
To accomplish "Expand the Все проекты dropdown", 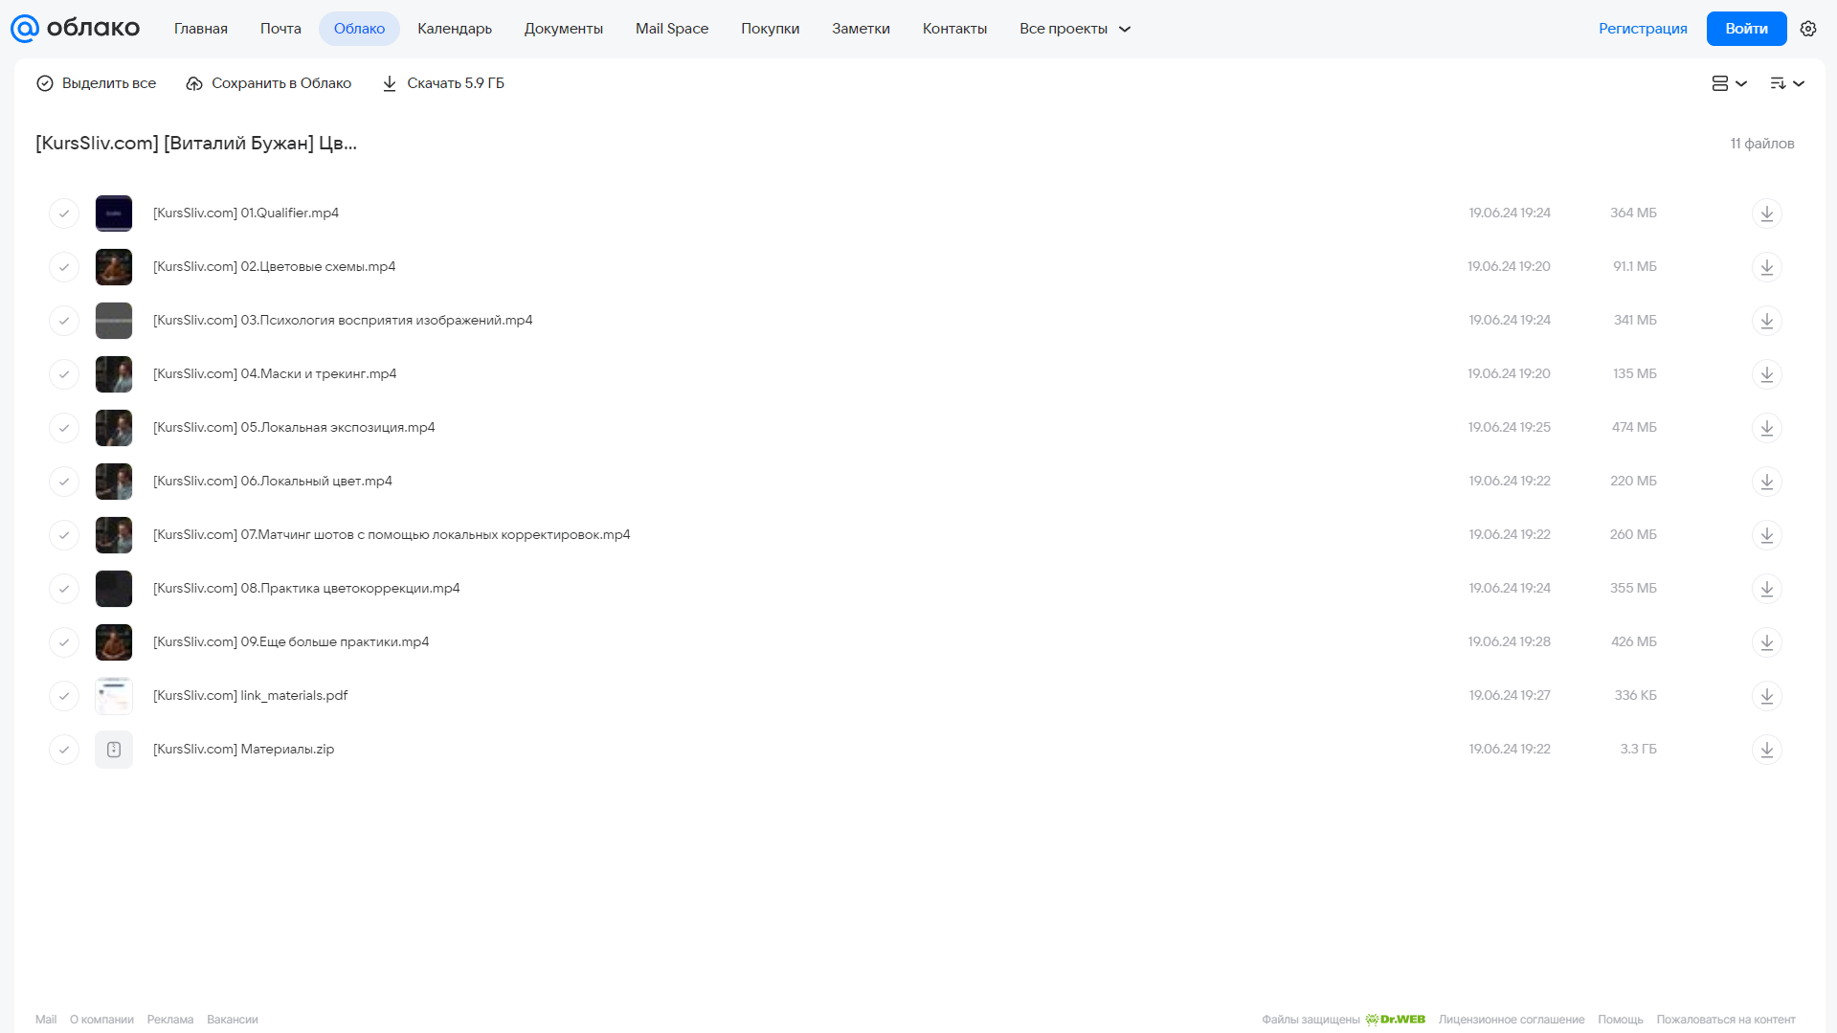I will (1075, 29).
